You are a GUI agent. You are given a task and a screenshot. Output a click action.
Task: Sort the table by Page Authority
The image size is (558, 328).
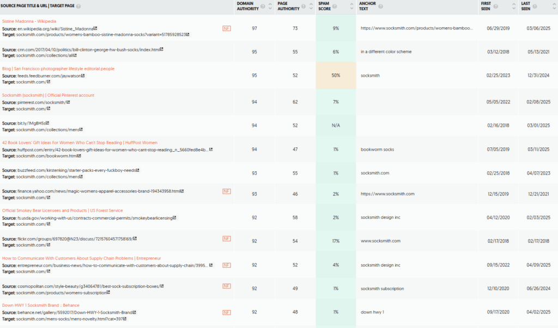[311, 6]
